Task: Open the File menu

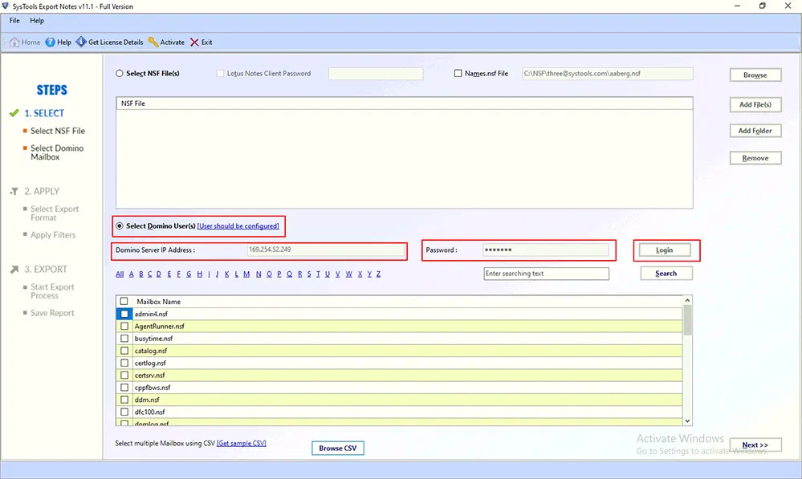Action: tap(14, 20)
